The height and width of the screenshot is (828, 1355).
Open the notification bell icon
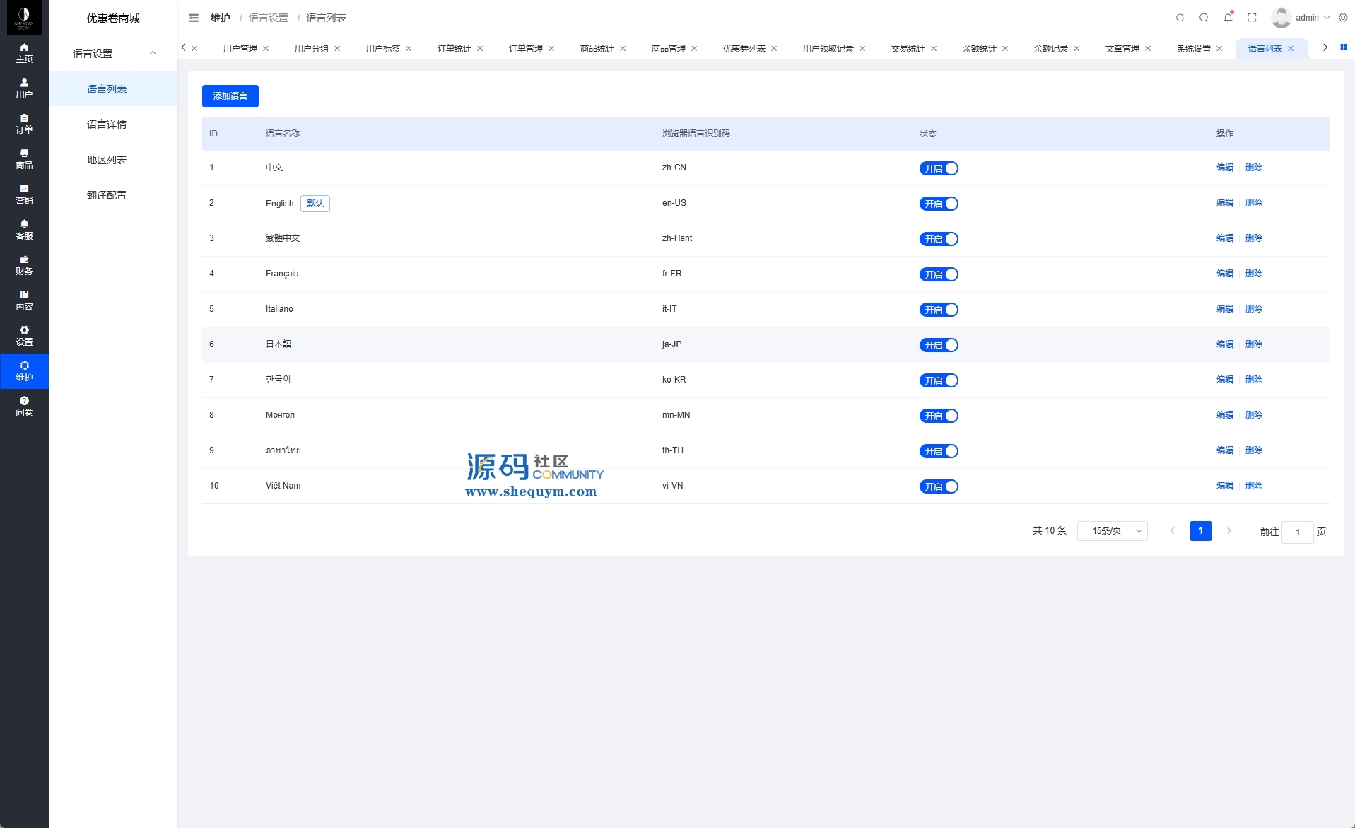tap(1228, 18)
